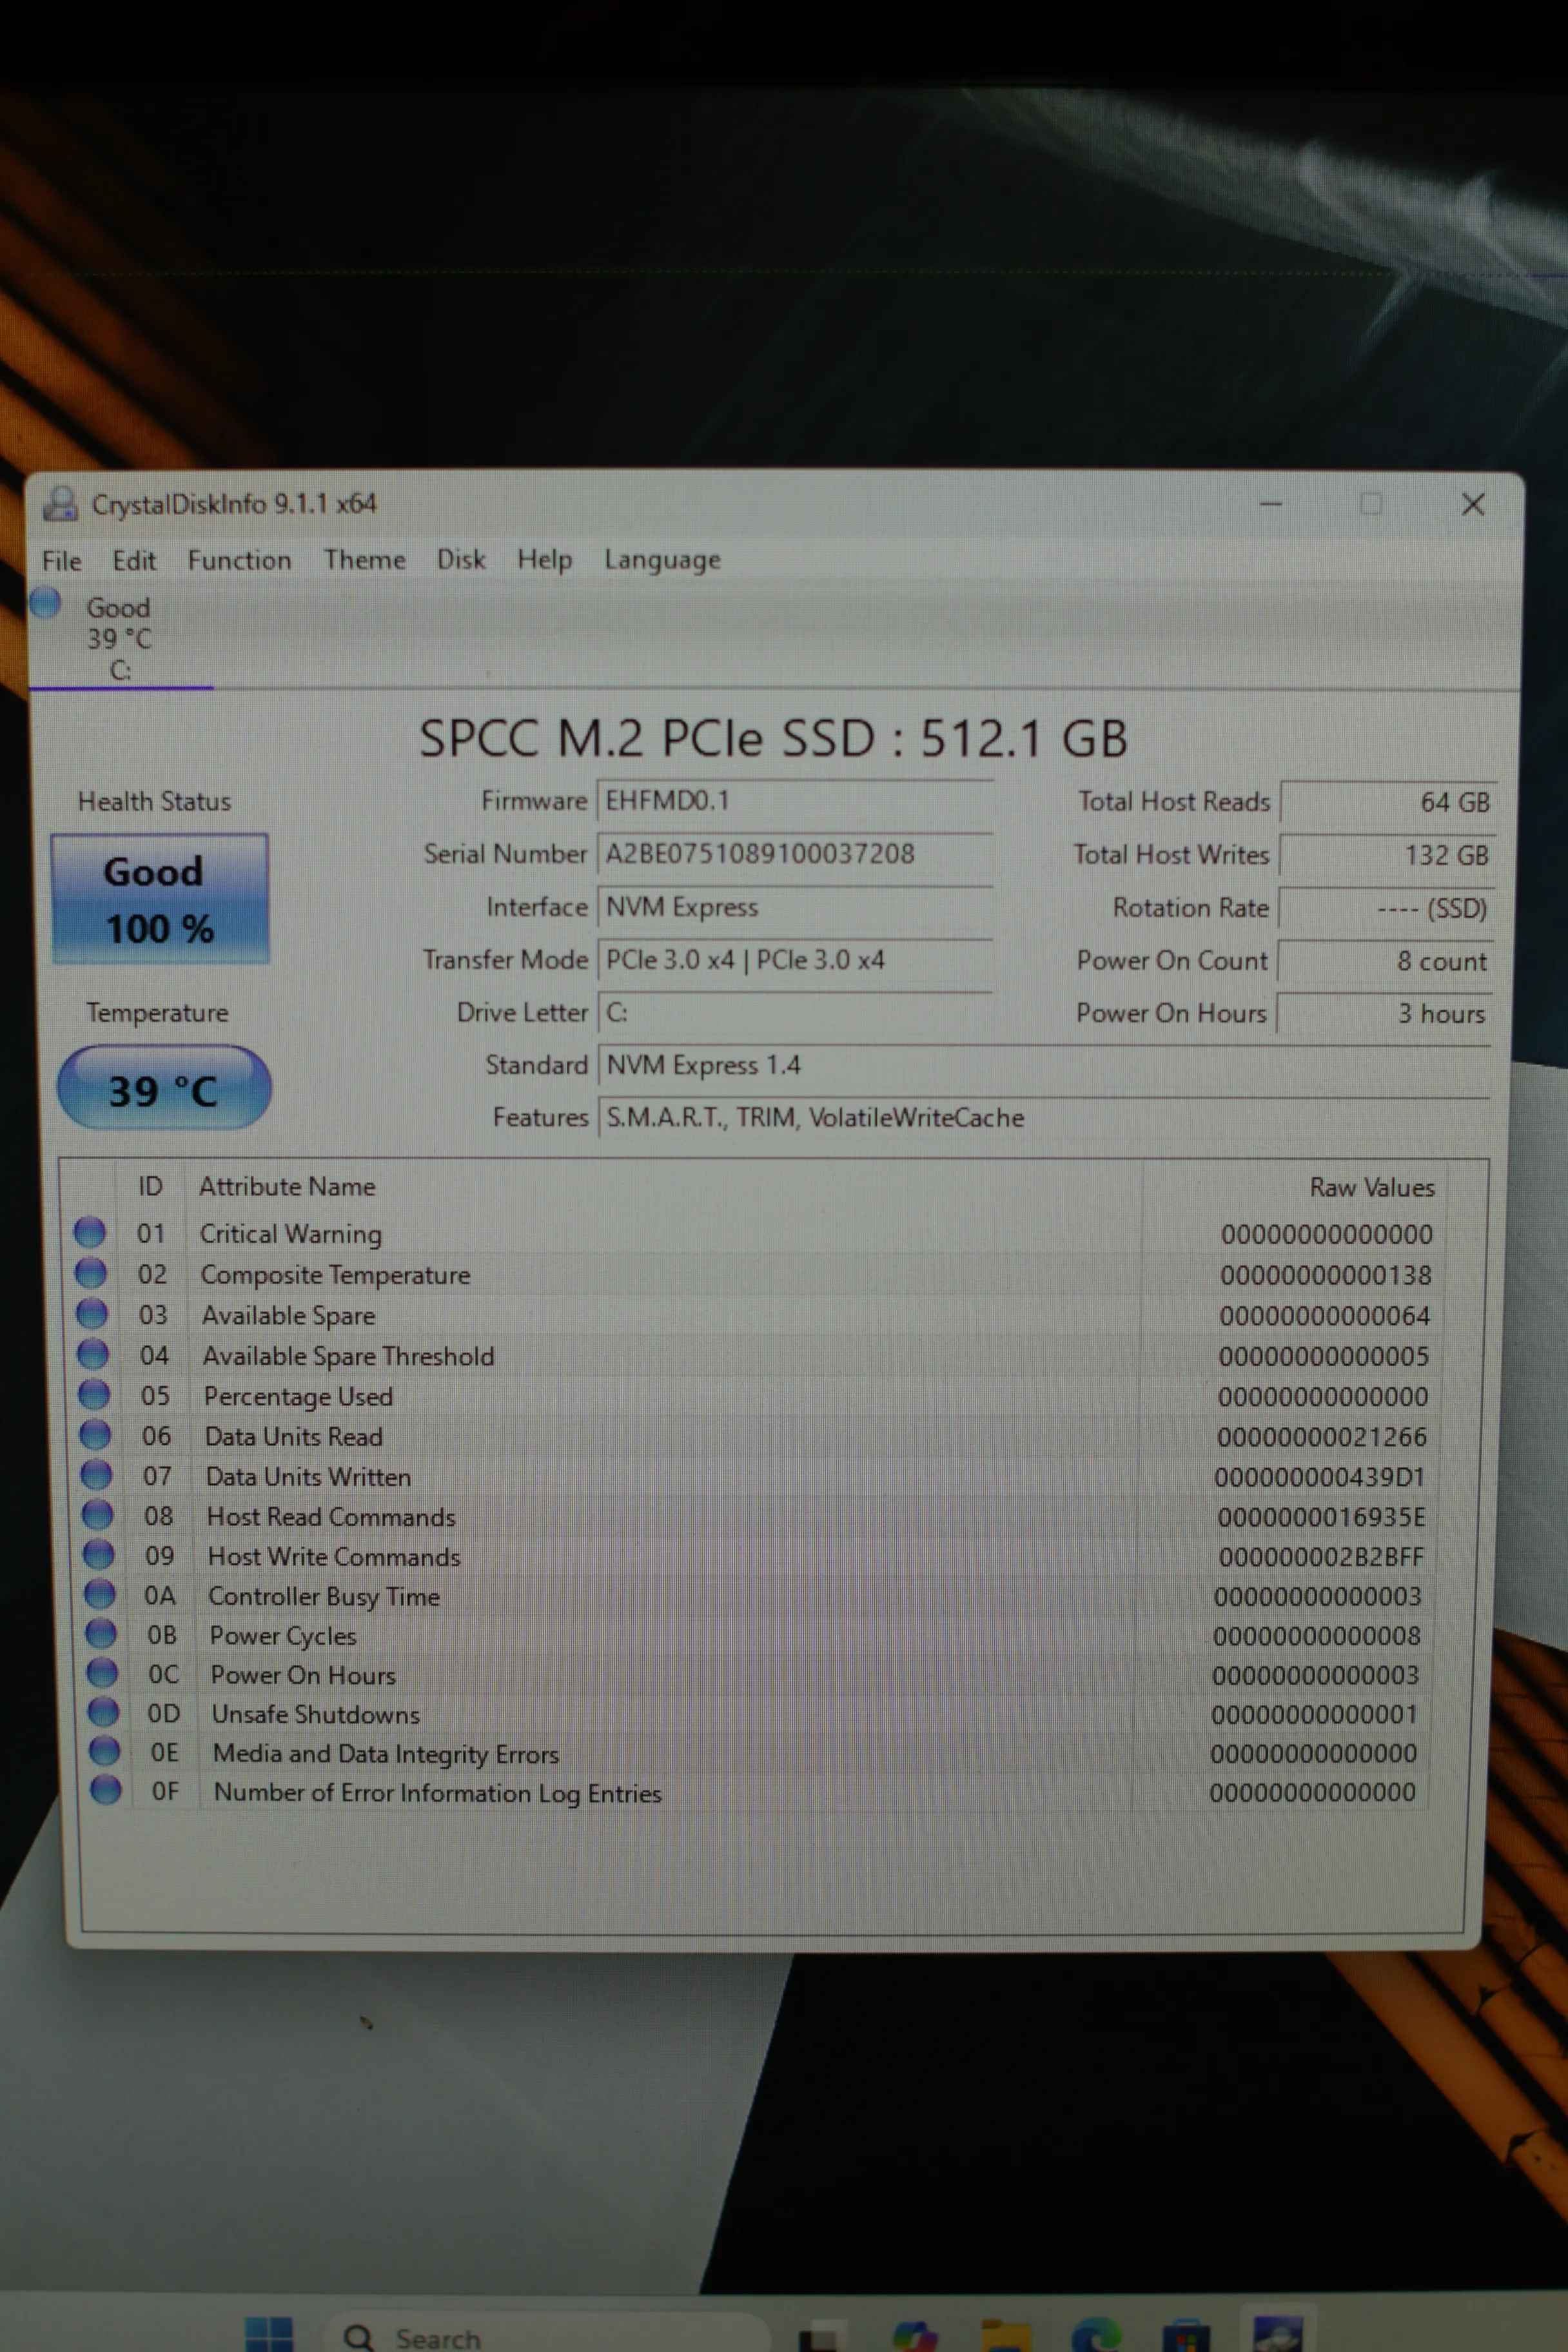Click the 39 °C temperature button

tap(164, 1088)
